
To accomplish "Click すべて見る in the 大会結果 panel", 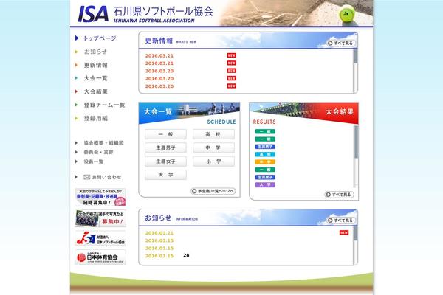I will click(x=339, y=194).
